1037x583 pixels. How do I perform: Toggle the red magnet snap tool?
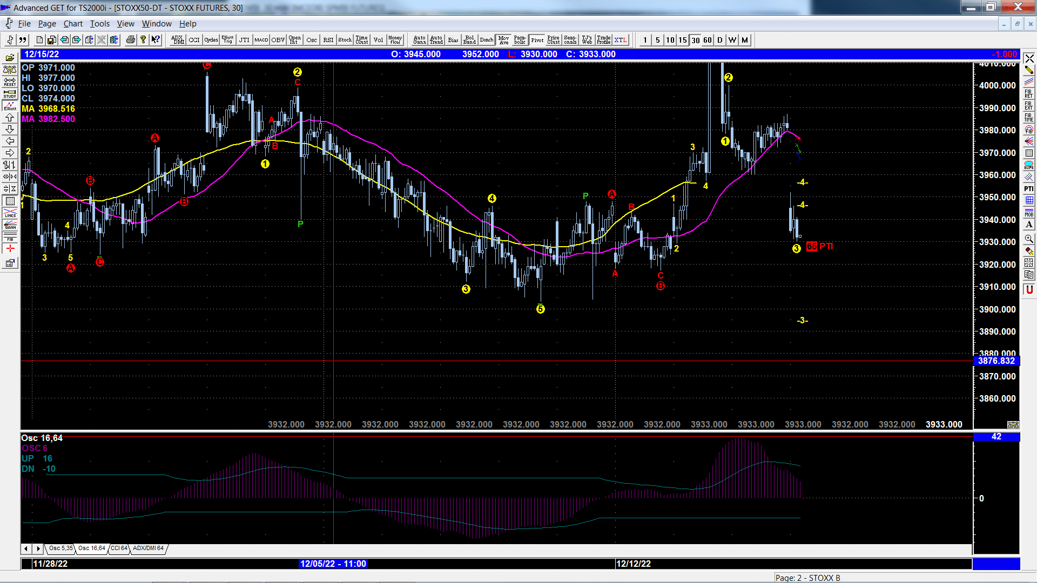pos(1029,289)
